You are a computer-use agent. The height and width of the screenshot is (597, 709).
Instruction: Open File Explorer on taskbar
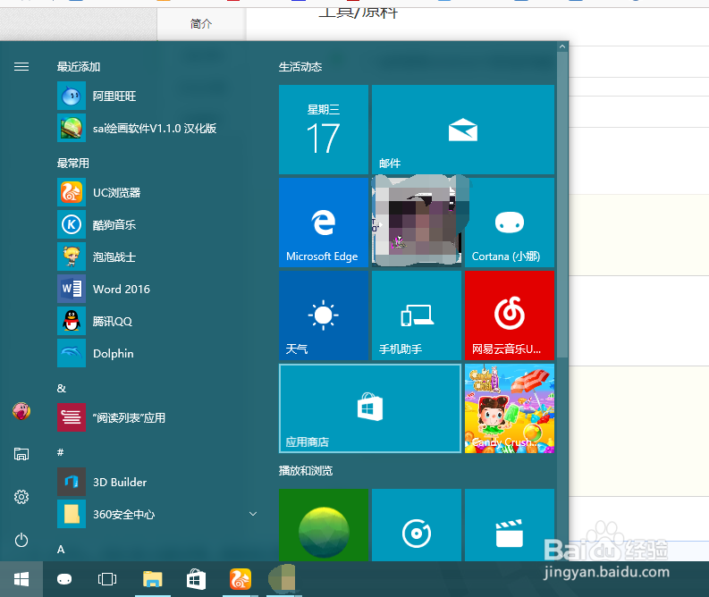tap(152, 579)
